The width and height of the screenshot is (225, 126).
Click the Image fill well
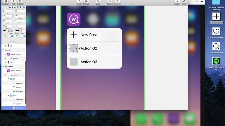10,31
